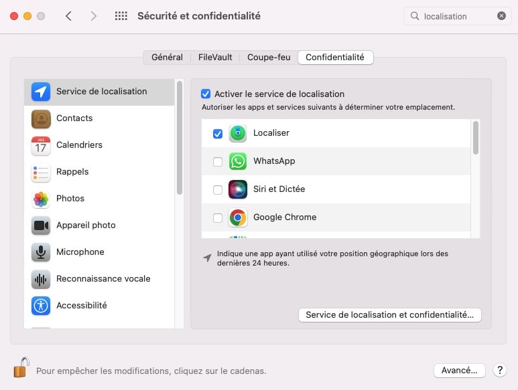Select the Photos icon in the list

(x=41, y=199)
